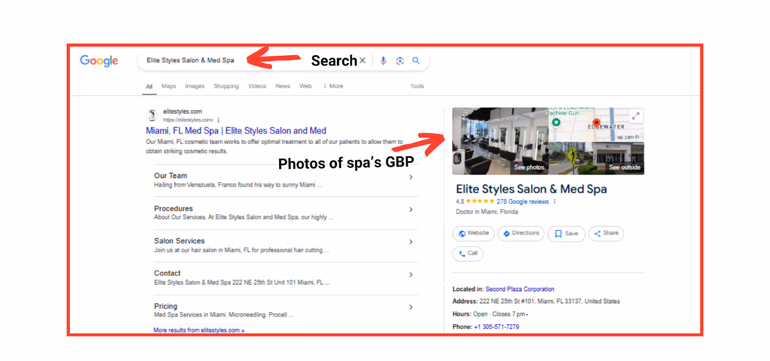Clear the search box with X
770x361 pixels.
pyautogui.click(x=362, y=60)
